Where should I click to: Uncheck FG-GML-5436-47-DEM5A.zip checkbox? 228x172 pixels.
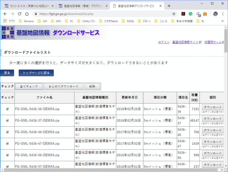[7, 143]
